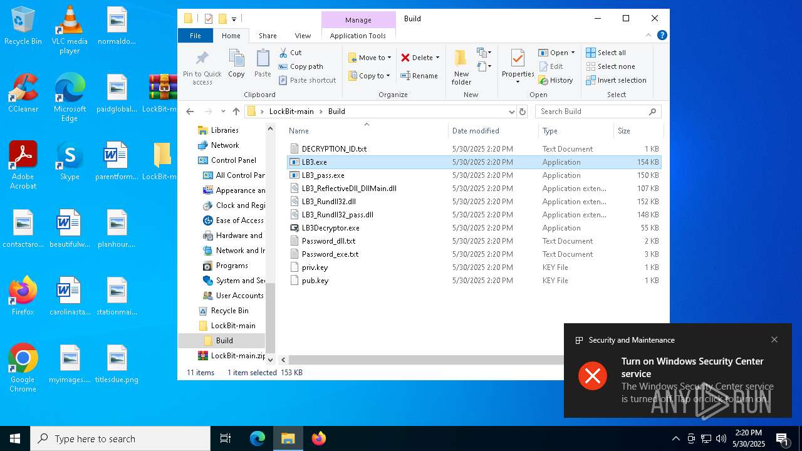Screen dimensions: 802x451
Task: Click LockBit-main in address breadcrumb
Action: [x=291, y=111]
